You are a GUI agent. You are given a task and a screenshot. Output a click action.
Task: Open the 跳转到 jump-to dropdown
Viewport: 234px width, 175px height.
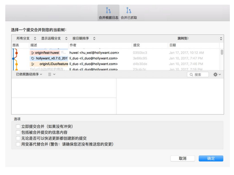coord(200,38)
